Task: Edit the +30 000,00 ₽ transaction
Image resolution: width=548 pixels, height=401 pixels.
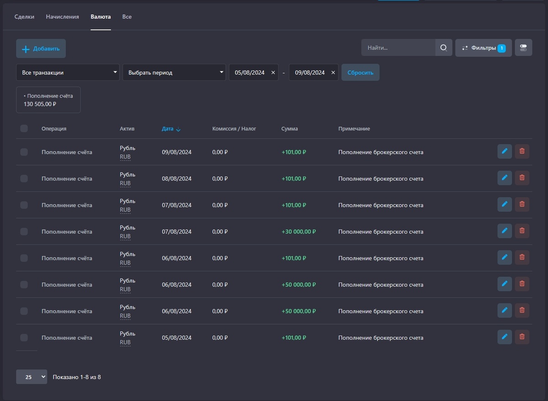Action: 505,231
